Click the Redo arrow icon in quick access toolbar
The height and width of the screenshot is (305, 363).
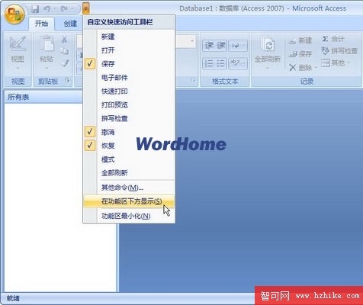tap(64, 9)
